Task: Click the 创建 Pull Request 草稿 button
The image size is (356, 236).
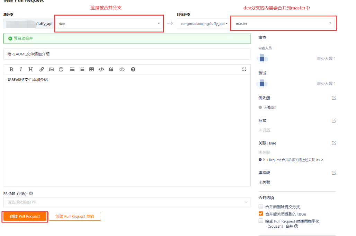Action: pos(75,216)
